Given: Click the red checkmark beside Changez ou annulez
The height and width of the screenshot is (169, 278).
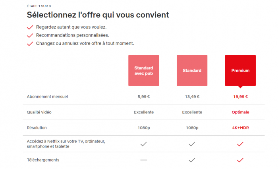Looking at the screenshot, I should (x=30, y=44).
